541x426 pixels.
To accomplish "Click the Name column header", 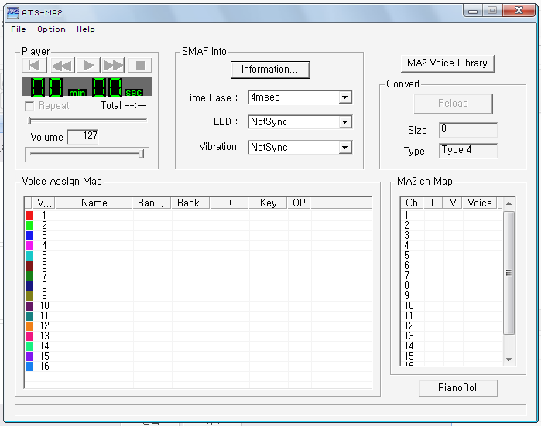I will click(94, 203).
